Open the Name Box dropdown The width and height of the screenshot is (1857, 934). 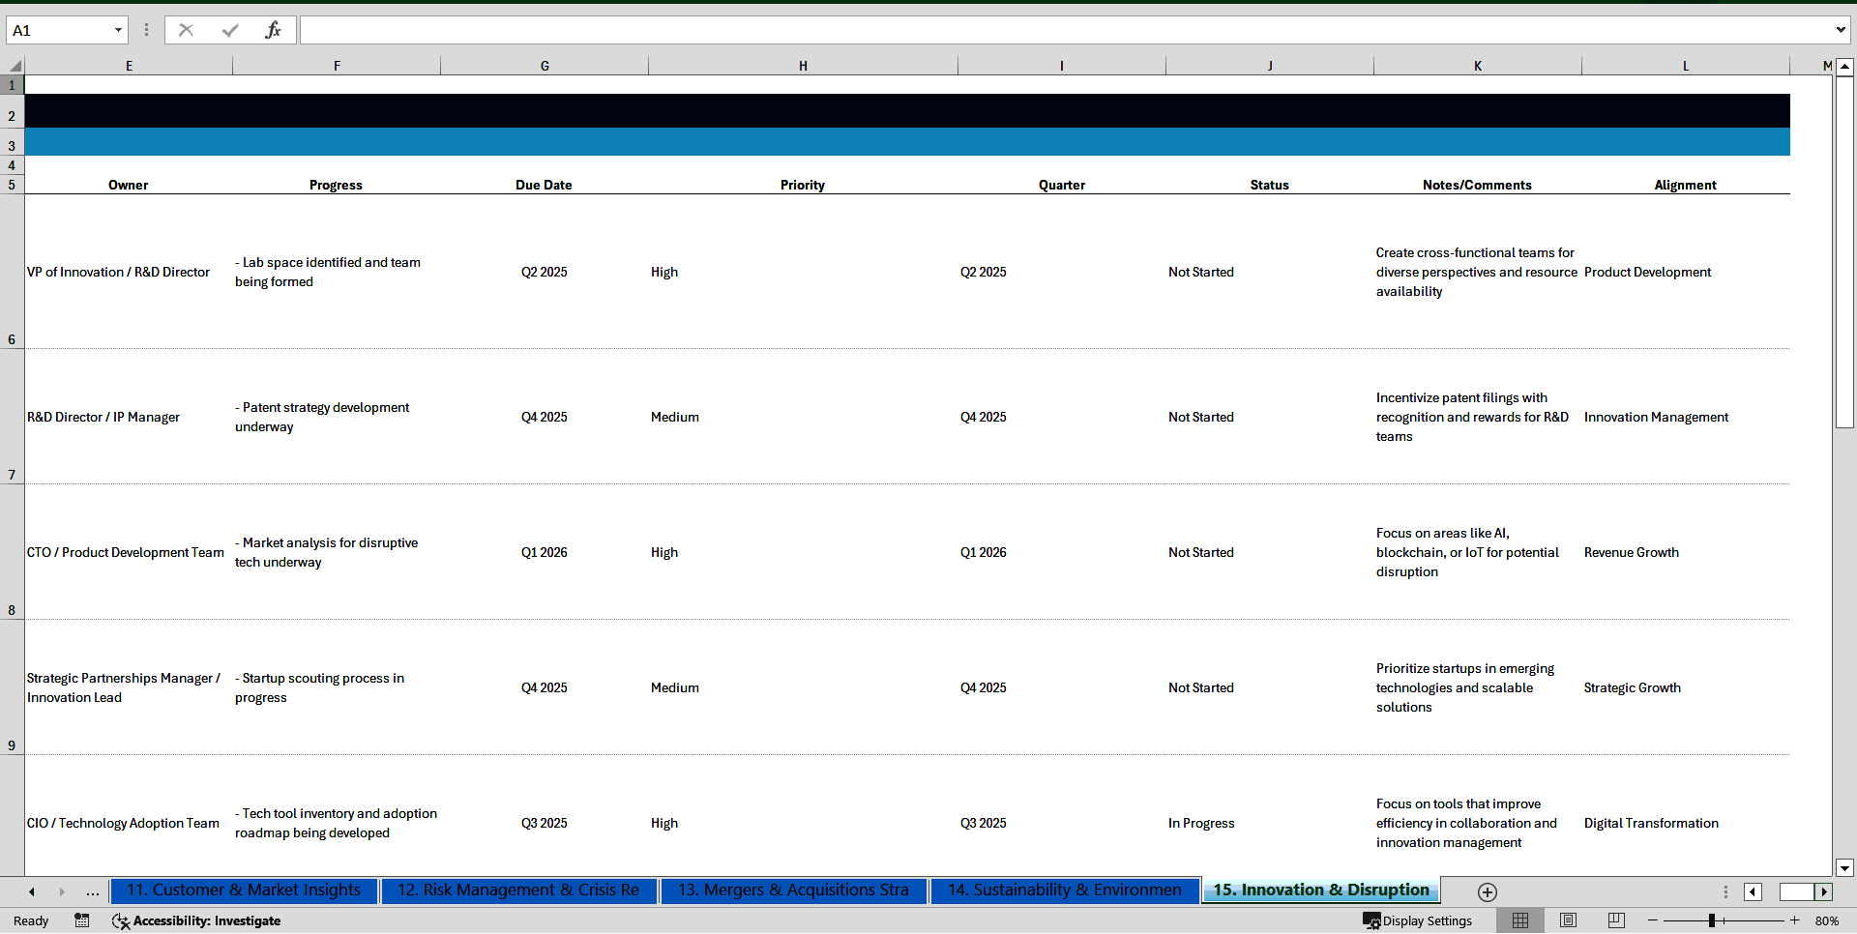(x=118, y=30)
